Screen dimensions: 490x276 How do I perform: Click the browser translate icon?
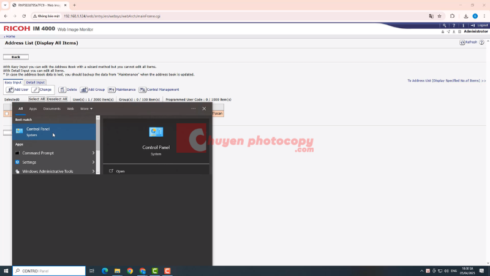point(431,17)
